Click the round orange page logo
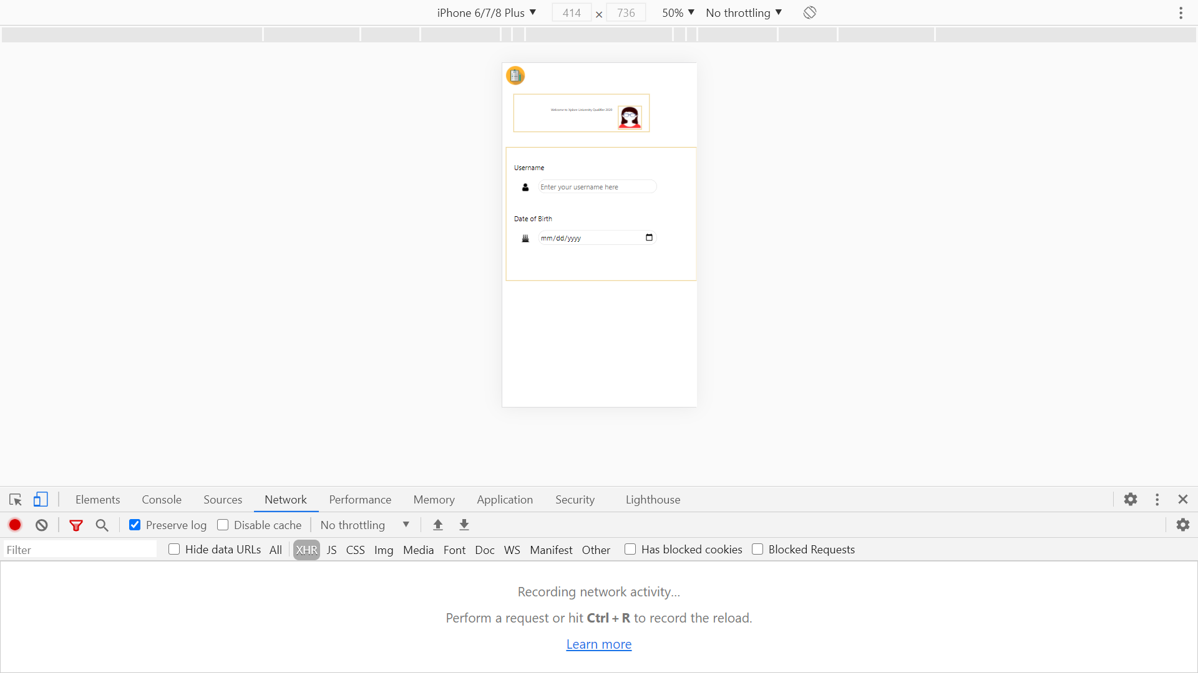 (x=515, y=76)
